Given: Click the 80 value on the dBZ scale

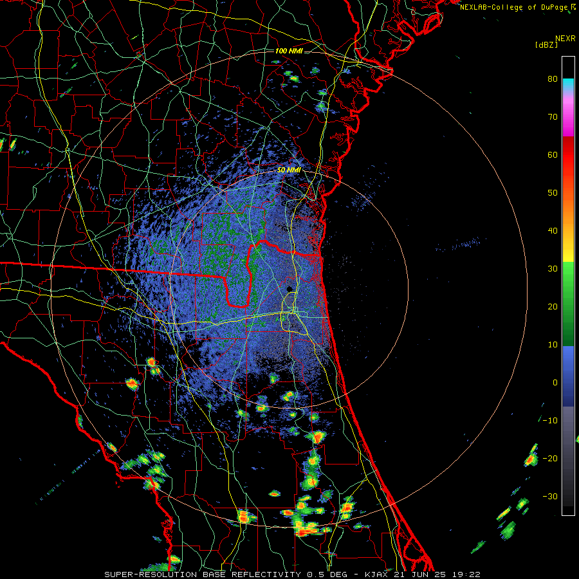Looking at the screenshot, I should point(553,78).
